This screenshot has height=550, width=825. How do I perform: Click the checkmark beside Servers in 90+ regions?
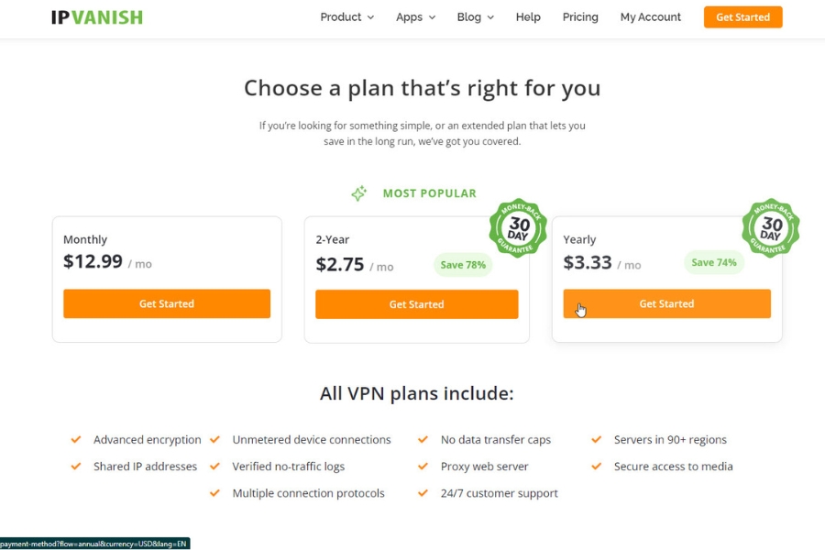[x=597, y=440]
